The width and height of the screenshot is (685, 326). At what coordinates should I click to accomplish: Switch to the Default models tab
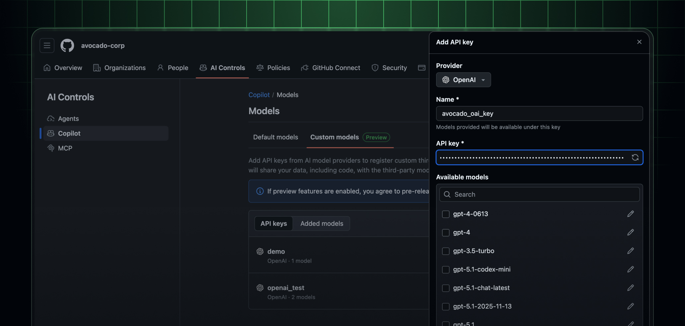275,137
